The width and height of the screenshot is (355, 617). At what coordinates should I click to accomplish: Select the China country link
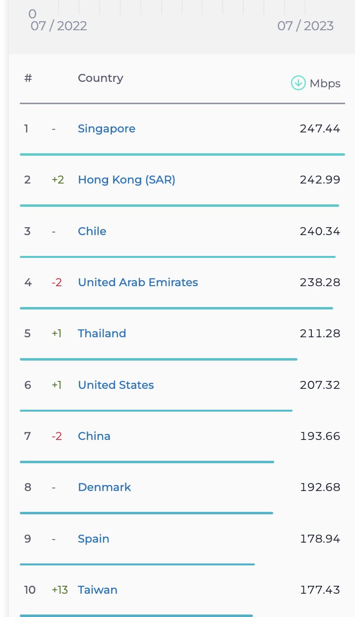point(94,436)
